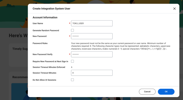
Task: Click the Generate Random Password label
Action: [x=46, y=31]
